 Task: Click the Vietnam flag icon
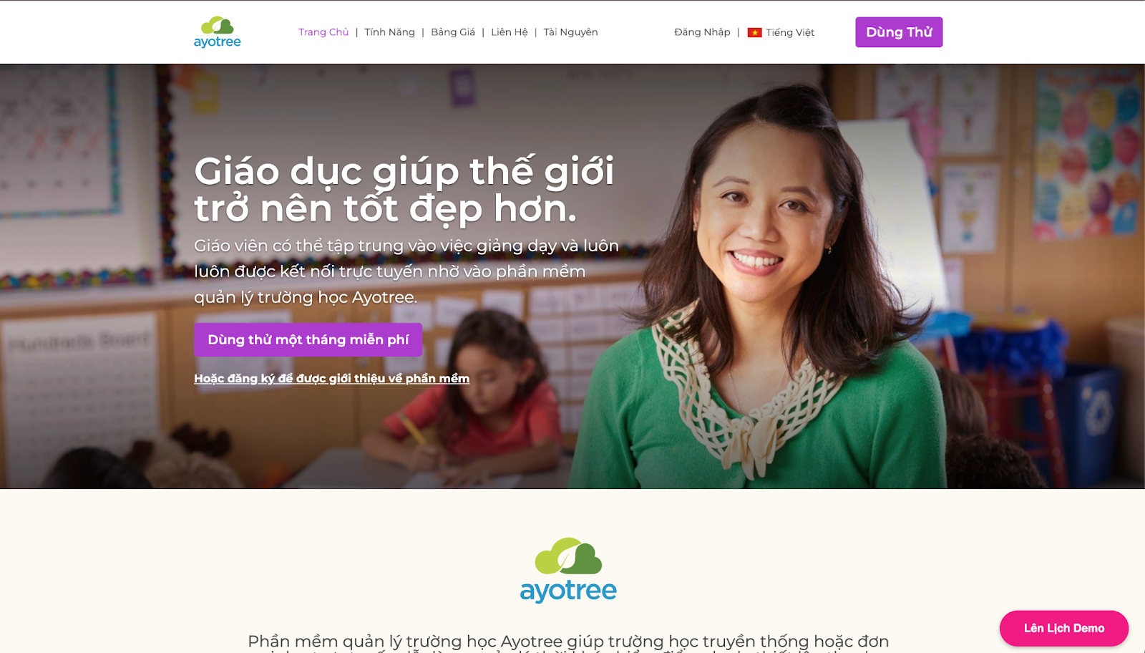(x=754, y=32)
